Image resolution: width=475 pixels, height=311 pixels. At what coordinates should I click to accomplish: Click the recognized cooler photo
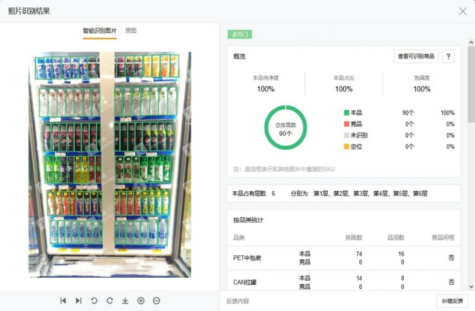[x=109, y=164]
